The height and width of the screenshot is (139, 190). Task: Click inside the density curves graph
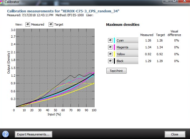click(x=55, y=68)
